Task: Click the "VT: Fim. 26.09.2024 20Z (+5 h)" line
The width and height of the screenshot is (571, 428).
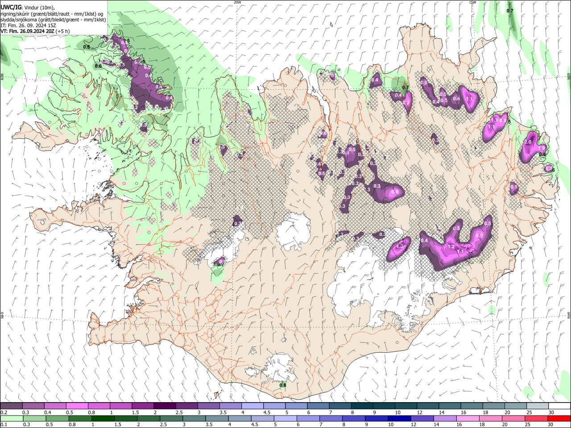Action: pos(35,31)
